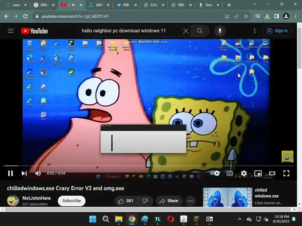302x226 pixels.
Task: Click the Sign in button
Action: (278, 31)
